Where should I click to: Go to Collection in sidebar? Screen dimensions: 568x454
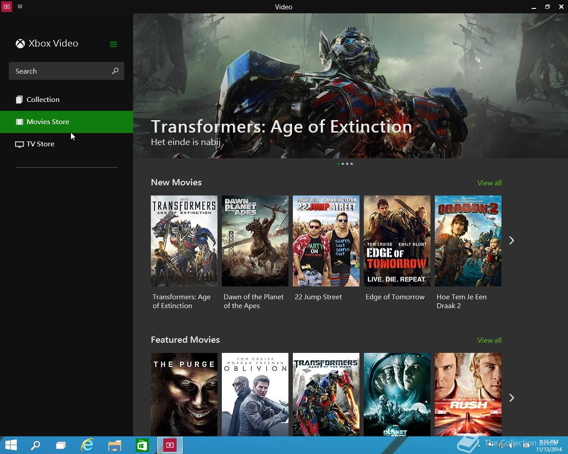tap(67, 100)
